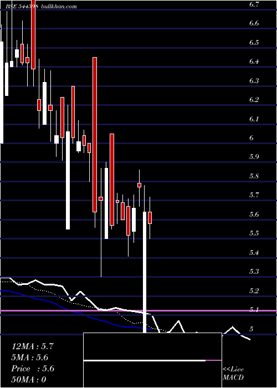The height and width of the screenshot is (388, 277).
Task: Click the 5.5 price axis label
Action: pos(254,233)
